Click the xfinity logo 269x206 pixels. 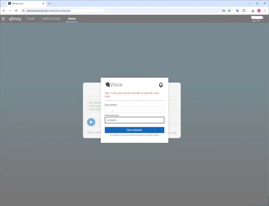[15, 19]
